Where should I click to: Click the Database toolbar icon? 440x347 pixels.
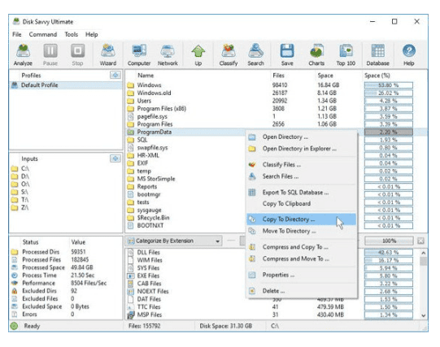tap(377, 55)
